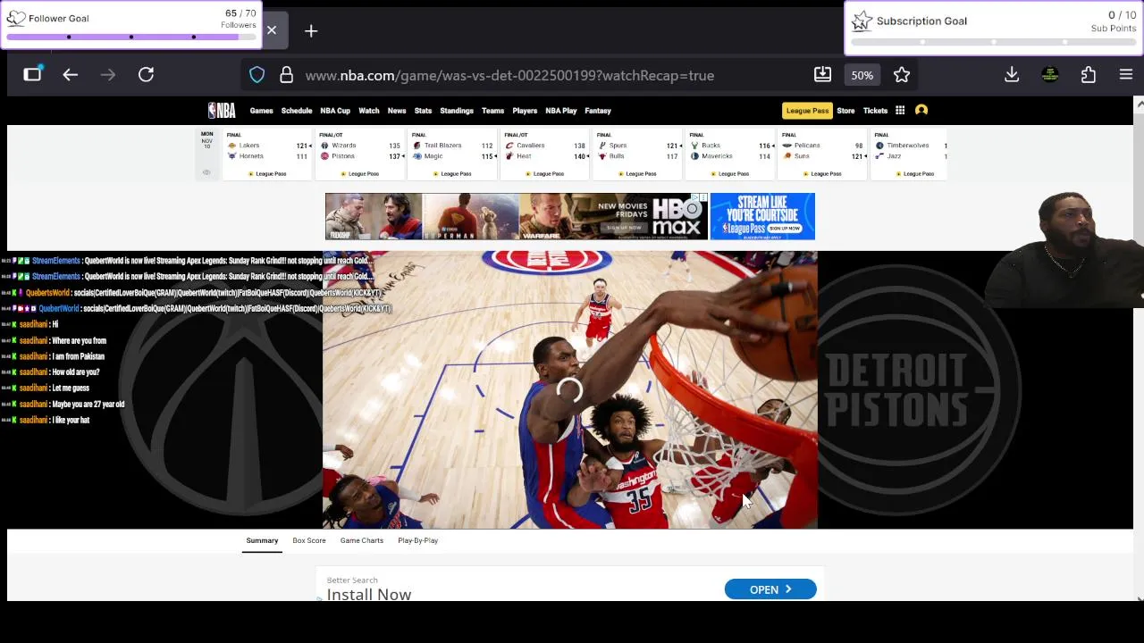
Task: Switch to the Game Charts tab
Action: click(x=362, y=540)
